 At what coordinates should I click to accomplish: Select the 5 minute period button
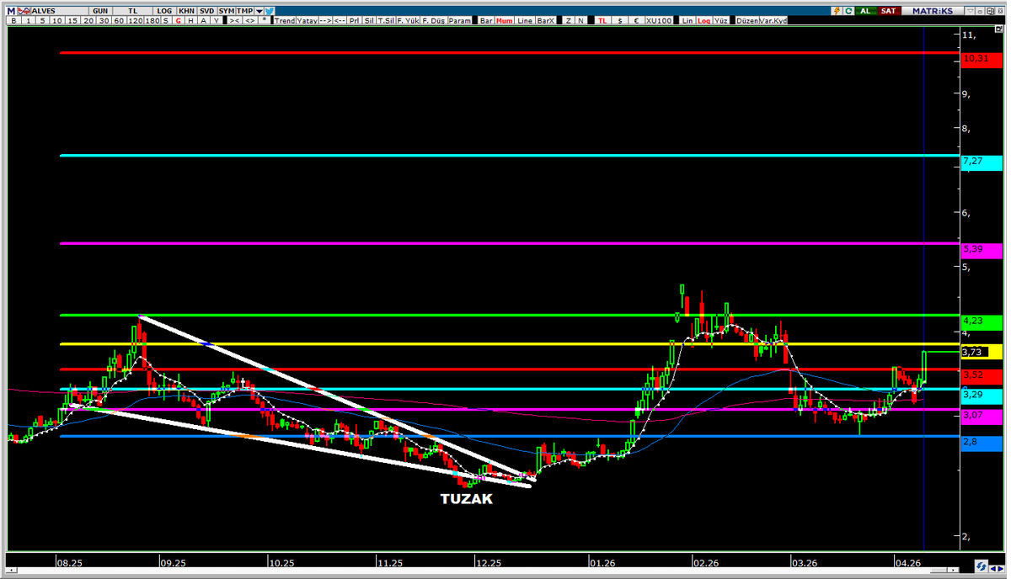pos(42,20)
